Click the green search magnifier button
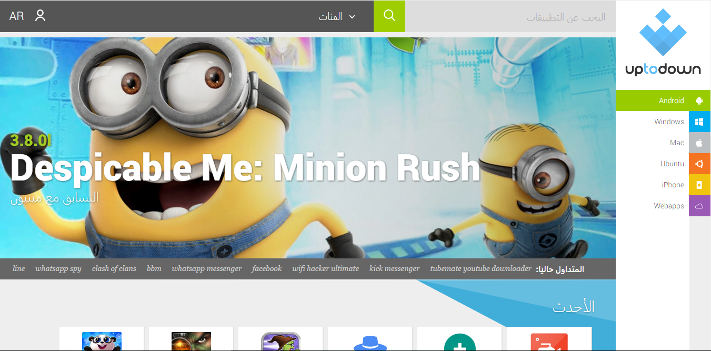The height and width of the screenshot is (351, 711). coord(389,16)
